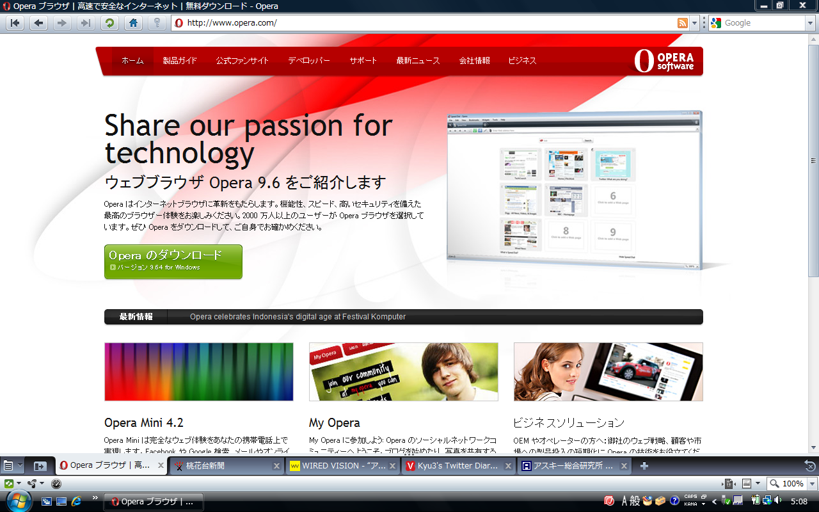819x512 pixels.
Task: Expand the images mode dropdown arrow
Action: point(758,484)
